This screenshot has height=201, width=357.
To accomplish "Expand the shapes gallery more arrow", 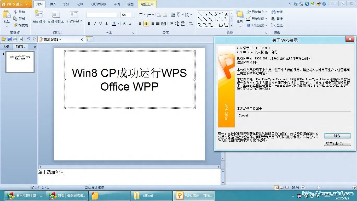I will coord(231,25).
